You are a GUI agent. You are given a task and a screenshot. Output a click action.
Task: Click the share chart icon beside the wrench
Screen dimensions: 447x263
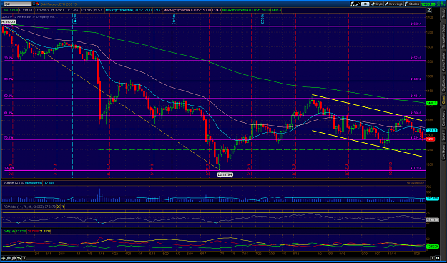tap(353, 4)
